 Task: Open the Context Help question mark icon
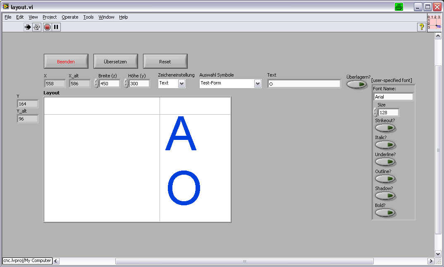pos(422,27)
